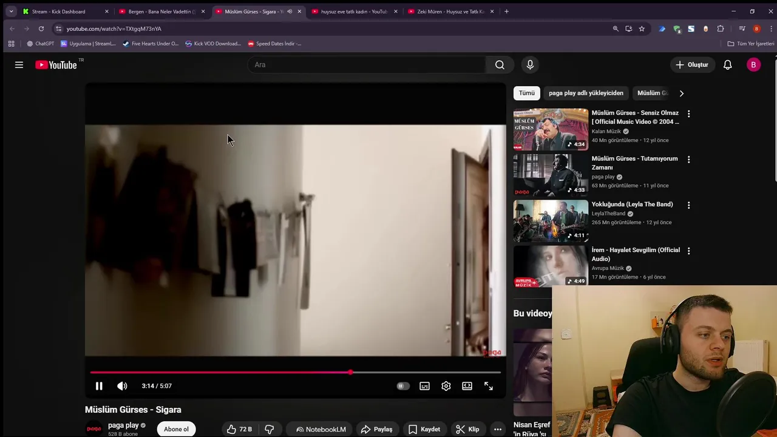777x437 pixels.
Task: Click the progress bar scrubber handle
Action: (x=350, y=372)
